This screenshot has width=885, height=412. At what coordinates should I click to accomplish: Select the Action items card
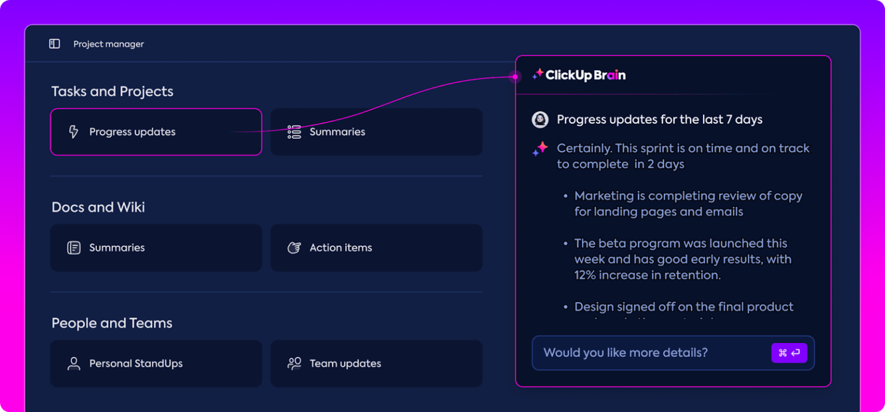(x=376, y=248)
